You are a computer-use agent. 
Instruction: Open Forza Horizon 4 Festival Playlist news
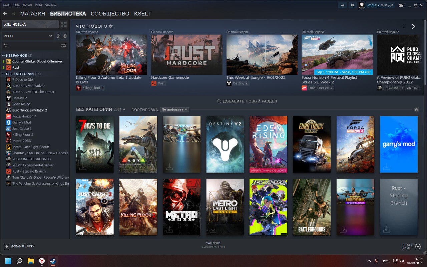[x=337, y=55]
